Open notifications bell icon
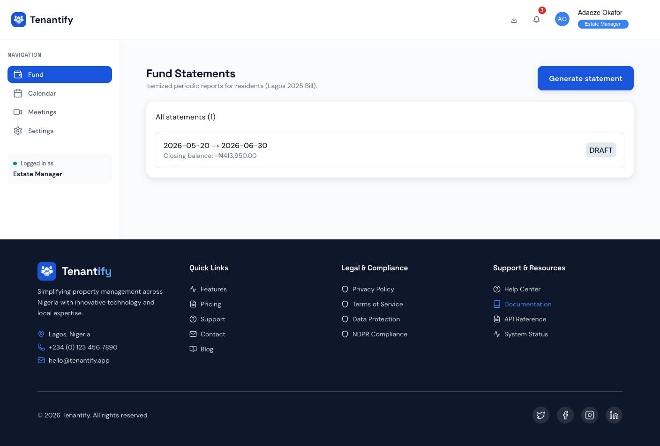 (x=536, y=19)
